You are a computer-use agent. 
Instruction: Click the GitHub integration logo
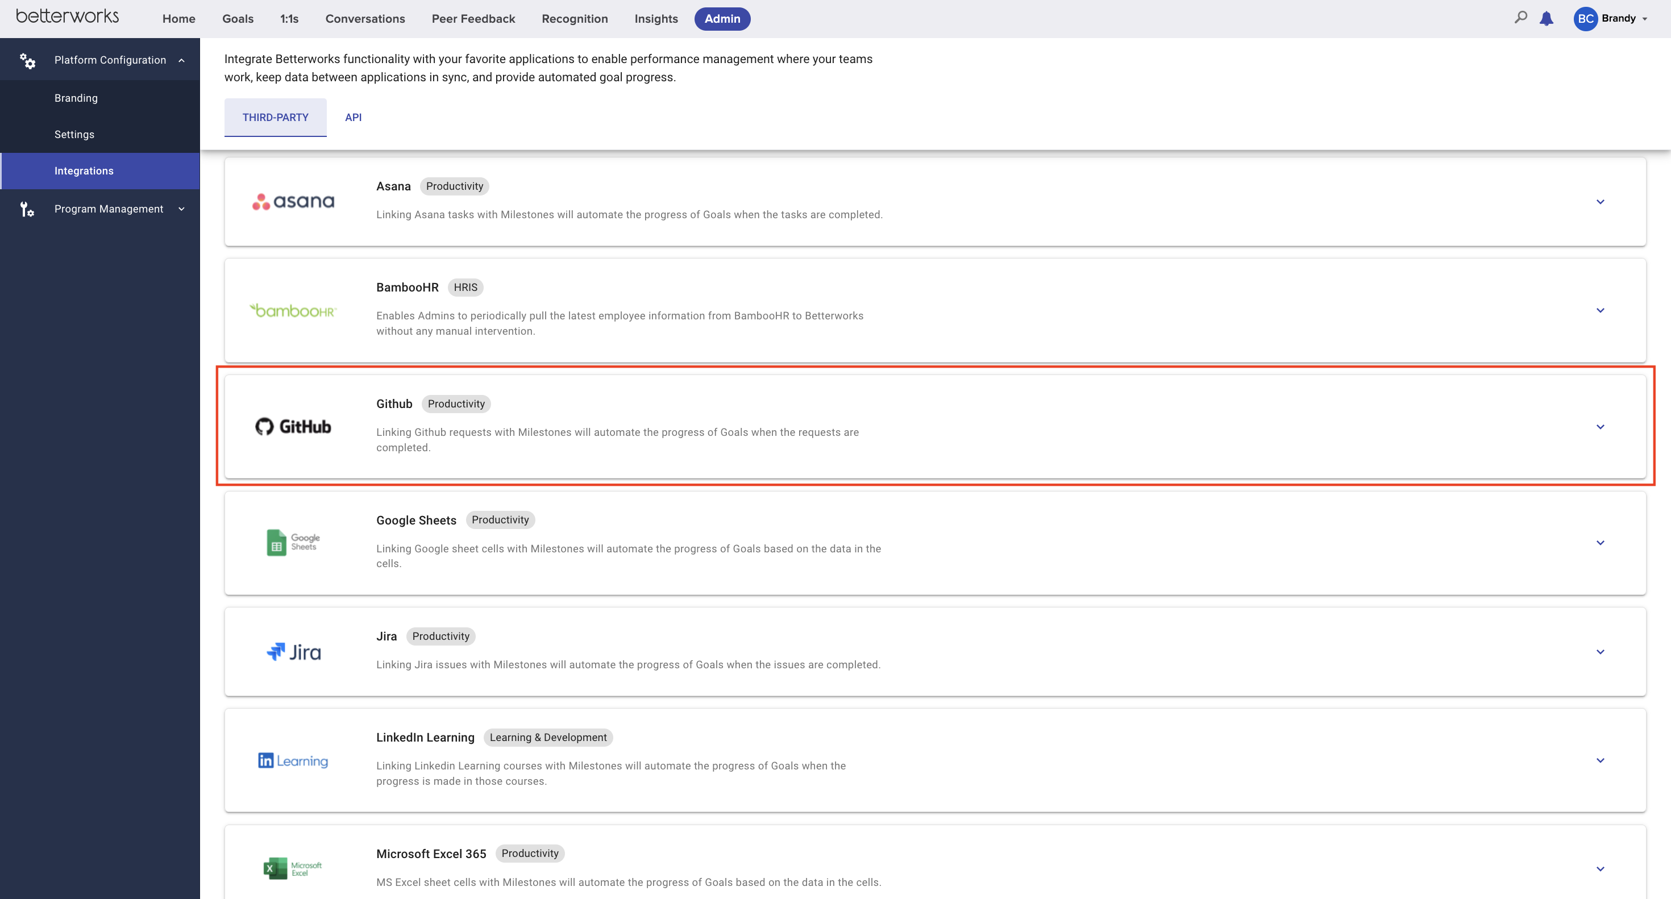293,426
